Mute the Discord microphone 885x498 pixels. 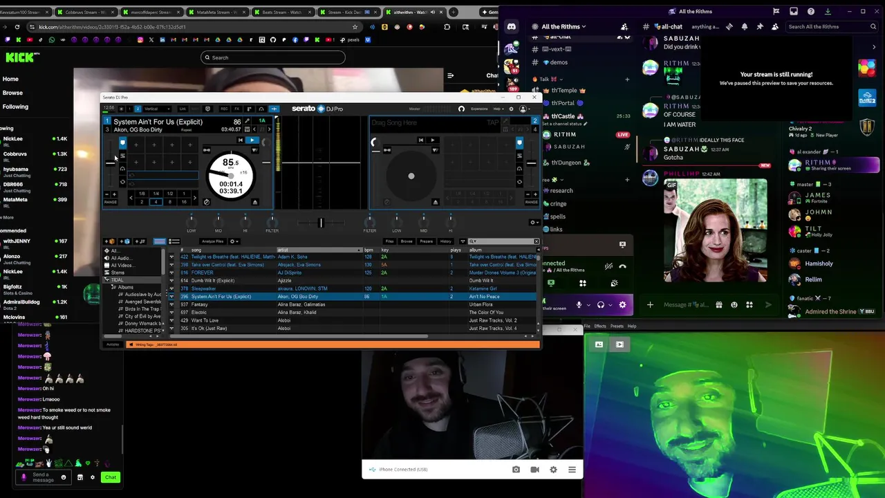click(579, 304)
